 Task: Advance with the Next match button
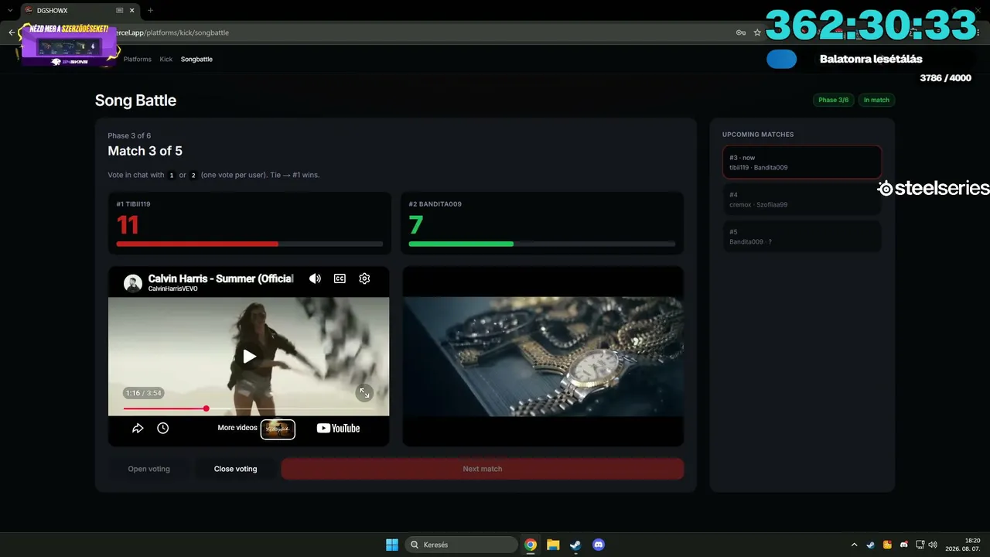[x=483, y=469]
